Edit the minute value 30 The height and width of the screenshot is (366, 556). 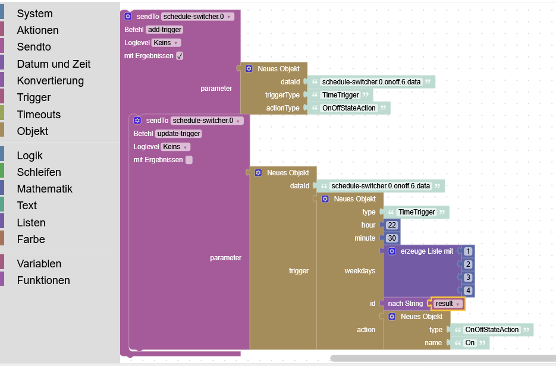[392, 238]
